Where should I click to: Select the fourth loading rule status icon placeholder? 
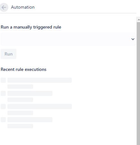coord(3,120)
